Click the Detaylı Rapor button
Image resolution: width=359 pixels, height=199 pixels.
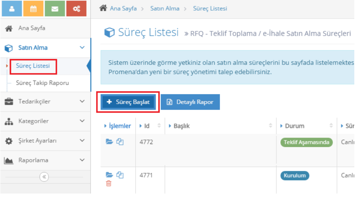coord(190,102)
